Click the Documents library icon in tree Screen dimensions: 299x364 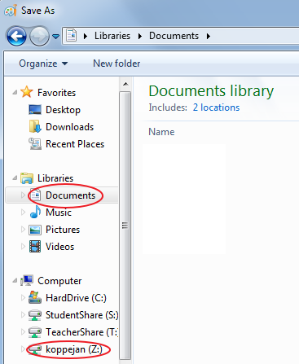coord(35,195)
